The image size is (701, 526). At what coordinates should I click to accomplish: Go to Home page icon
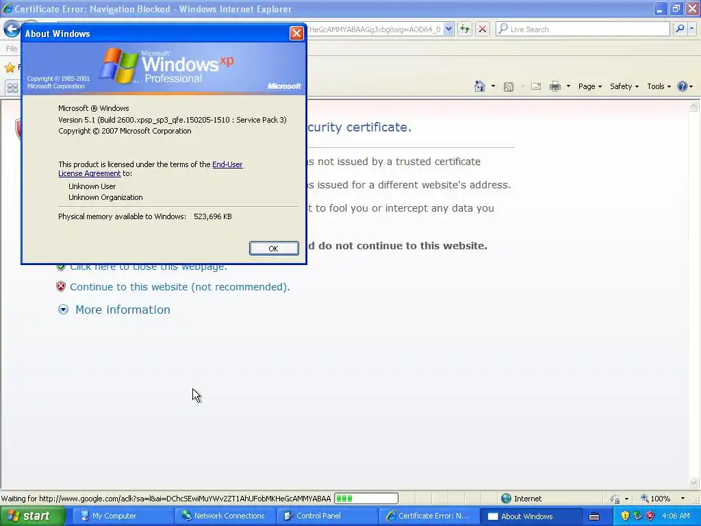480,86
